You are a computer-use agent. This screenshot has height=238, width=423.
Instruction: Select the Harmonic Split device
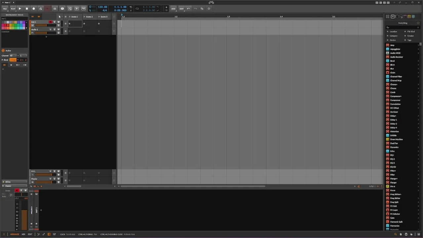[x=396, y=222]
